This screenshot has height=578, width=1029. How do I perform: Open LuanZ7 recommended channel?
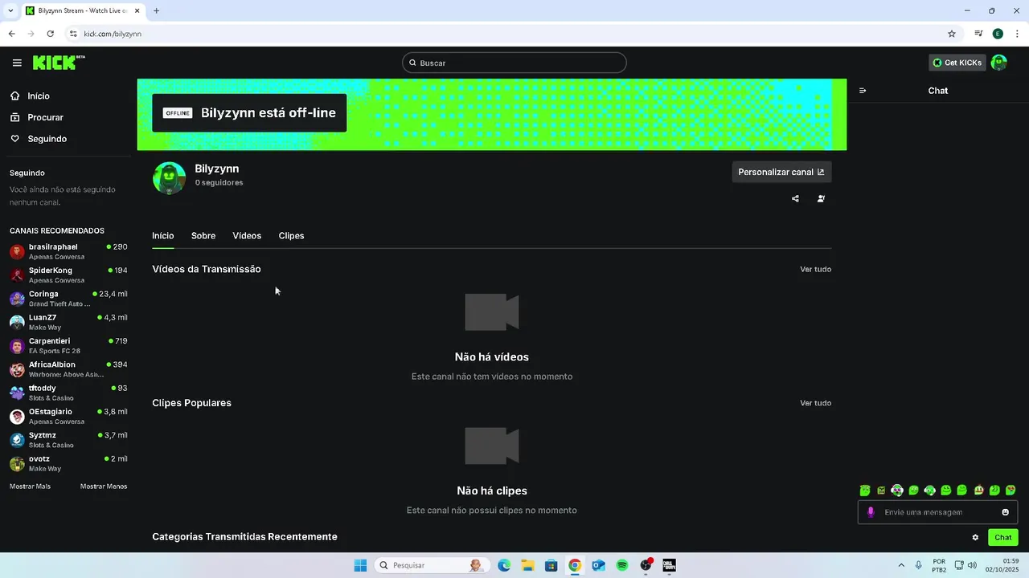tap(68, 322)
